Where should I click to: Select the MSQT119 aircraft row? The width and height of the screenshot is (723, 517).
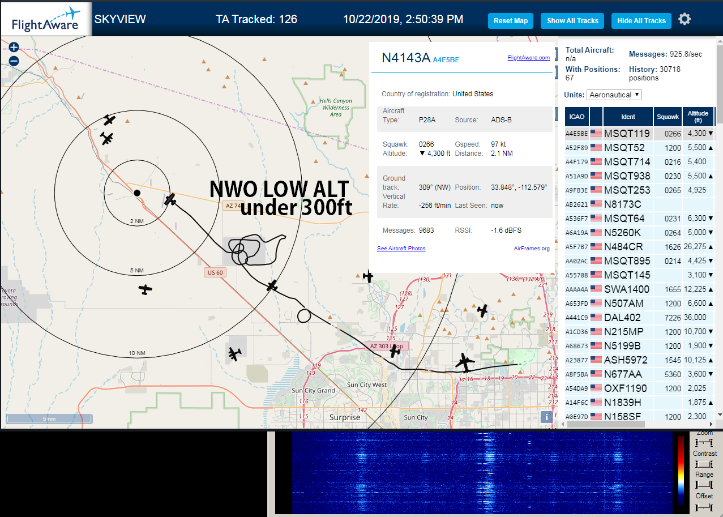[x=640, y=134]
